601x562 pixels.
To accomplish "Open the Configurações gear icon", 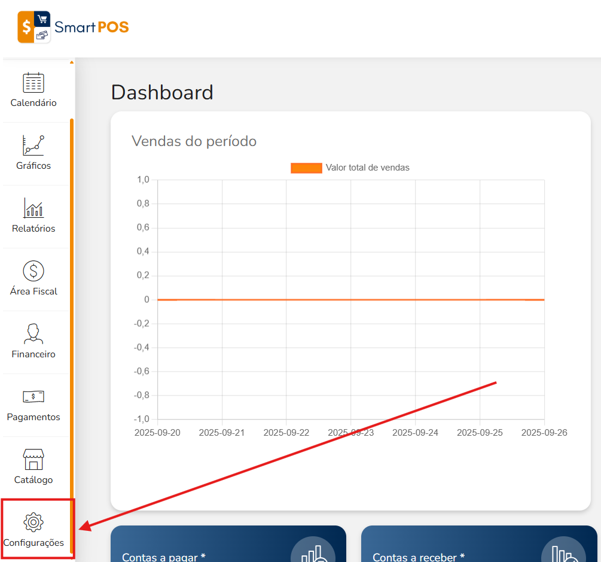I will click(33, 522).
